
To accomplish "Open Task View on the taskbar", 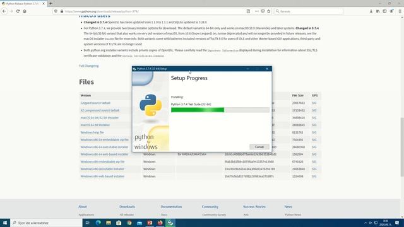I will coord(88,223).
